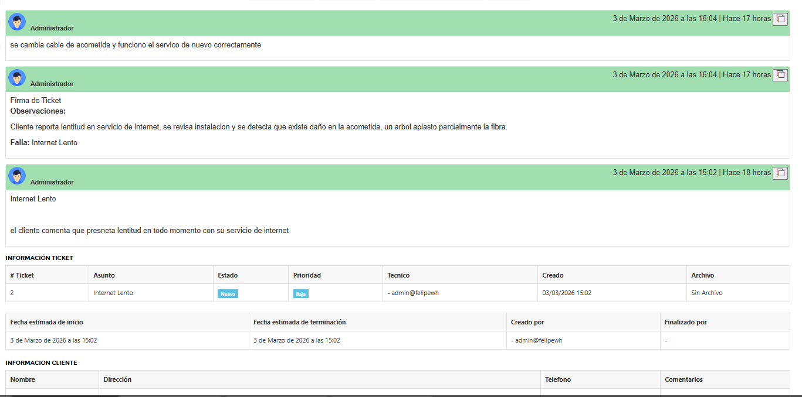The height and width of the screenshot is (397, 802).
Task: Click the 'Hace 18 horas' timestamp
Action: coord(746,173)
